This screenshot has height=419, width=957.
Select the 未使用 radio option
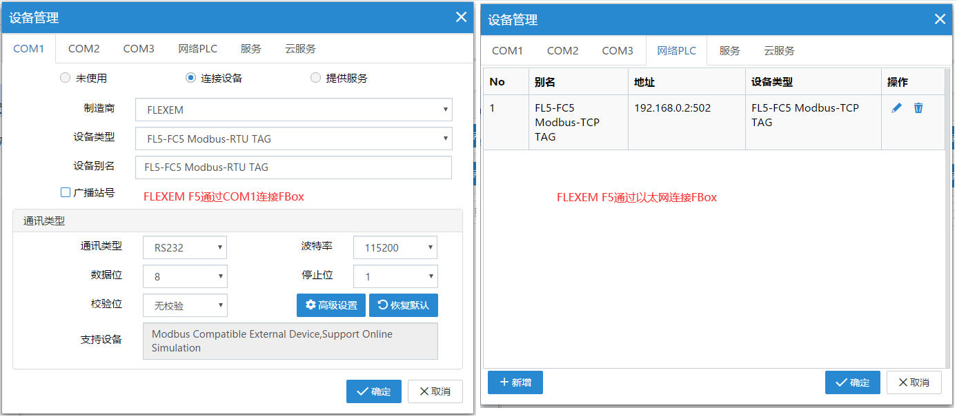pyautogui.click(x=66, y=78)
